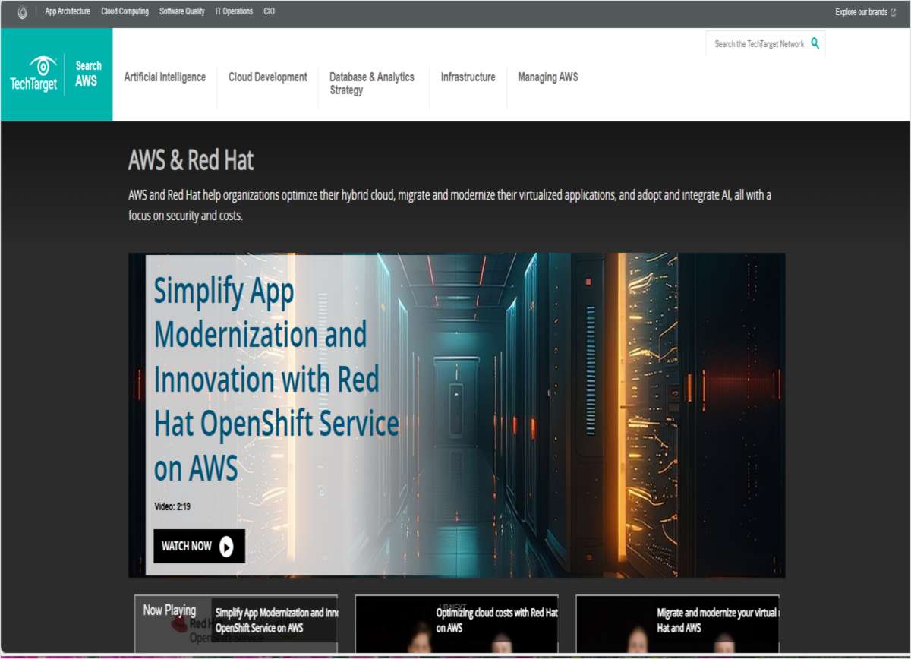Image resolution: width=911 pixels, height=659 pixels.
Task: Select Managing AWS in the navigation bar
Action: point(547,77)
